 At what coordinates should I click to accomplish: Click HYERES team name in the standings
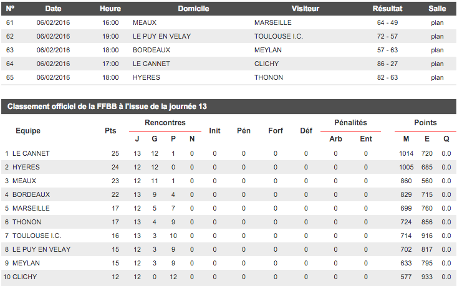click(x=26, y=167)
